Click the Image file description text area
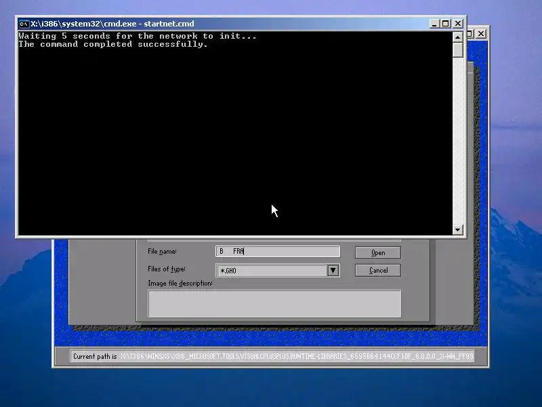This screenshot has height=407, width=542. pos(274,303)
